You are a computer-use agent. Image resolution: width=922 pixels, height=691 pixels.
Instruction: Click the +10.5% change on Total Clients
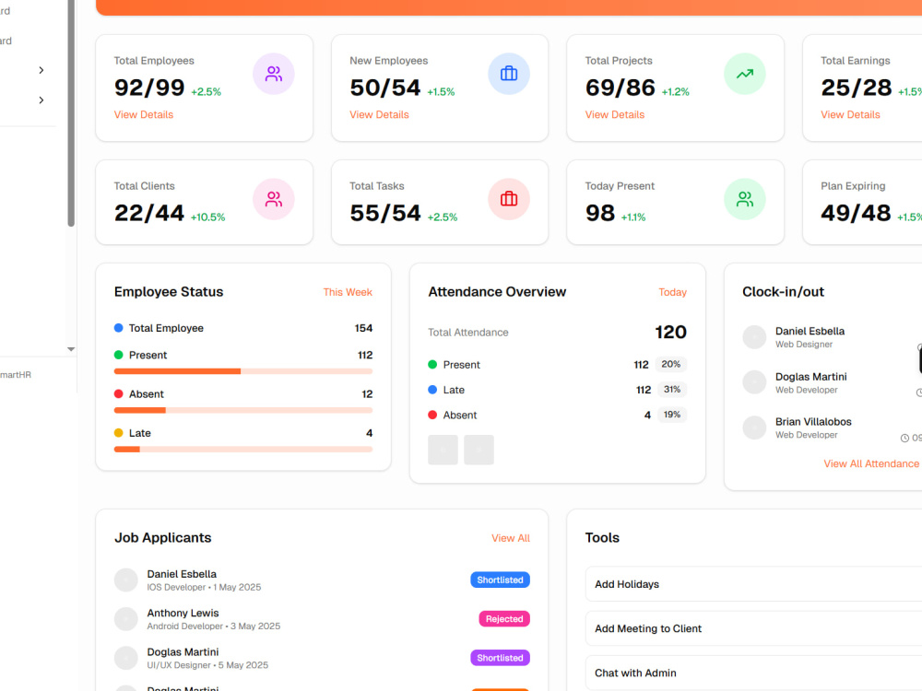pyautogui.click(x=207, y=217)
